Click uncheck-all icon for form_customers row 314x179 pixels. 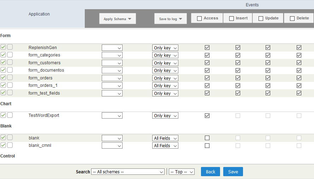coord(10,62)
